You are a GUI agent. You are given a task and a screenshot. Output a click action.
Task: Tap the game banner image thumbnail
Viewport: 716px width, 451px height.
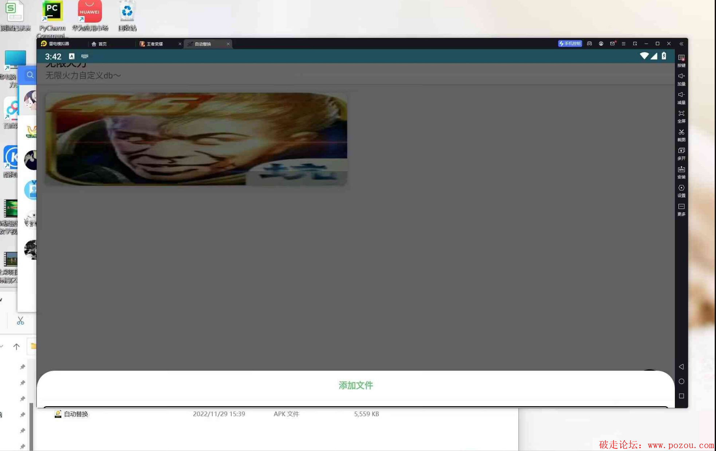tap(196, 139)
